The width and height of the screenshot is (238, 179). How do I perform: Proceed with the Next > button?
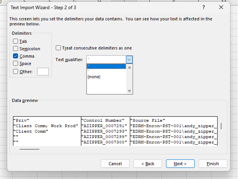(x=180, y=164)
